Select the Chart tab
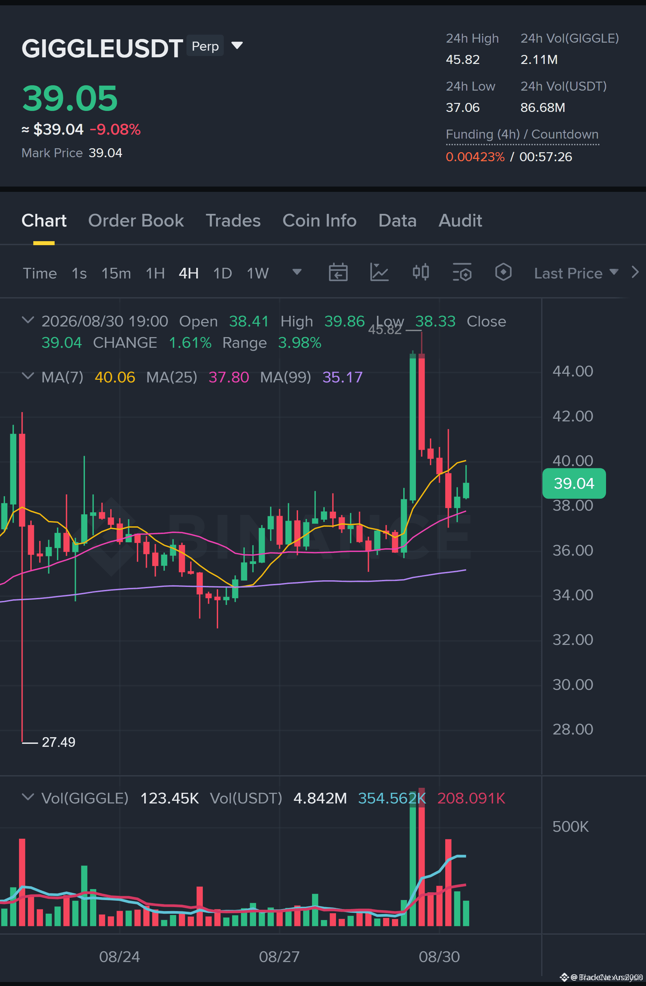The image size is (646, 986). point(44,221)
